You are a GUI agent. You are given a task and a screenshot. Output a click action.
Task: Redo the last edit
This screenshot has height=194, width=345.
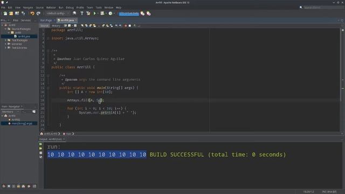pos(38,13)
